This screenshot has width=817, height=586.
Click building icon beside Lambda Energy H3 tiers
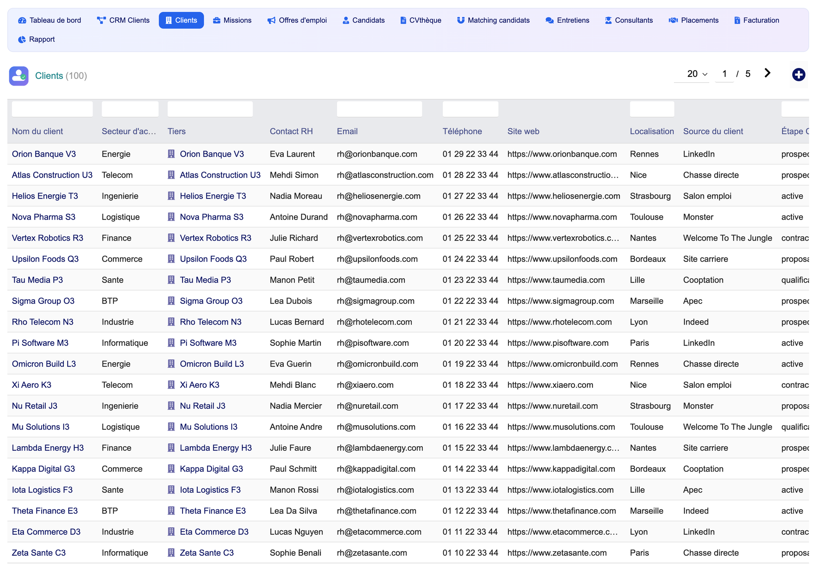tap(171, 447)
